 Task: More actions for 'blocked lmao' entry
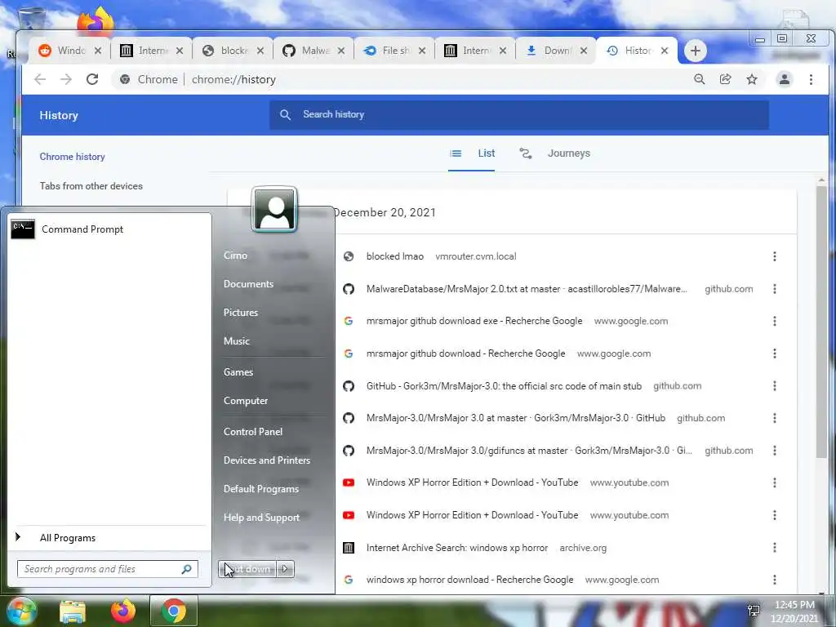[x=775, y=256]
